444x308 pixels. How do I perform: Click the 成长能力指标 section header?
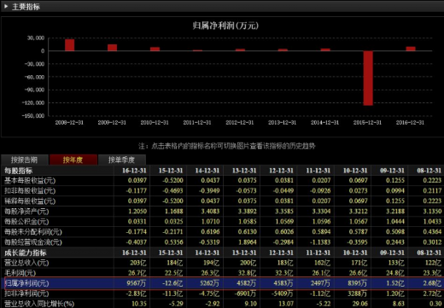pyautogui.click(x=26, y=253)
